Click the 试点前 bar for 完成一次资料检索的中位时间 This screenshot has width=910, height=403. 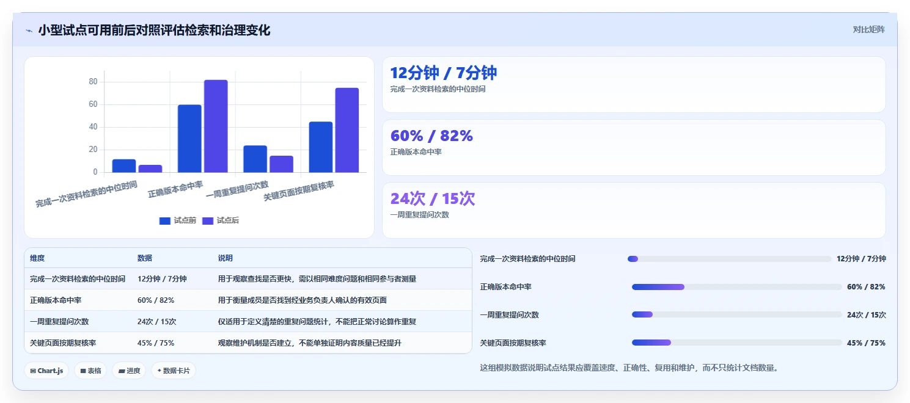pyautogui.click(x=124, y=166)
